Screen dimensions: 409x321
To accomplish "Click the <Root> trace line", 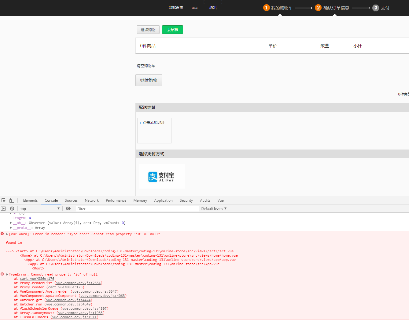I will [38, 269].
